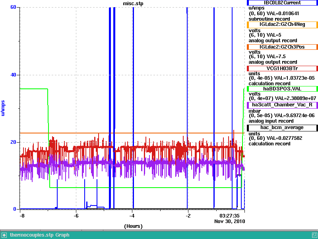Image resolution: width=318 pixels, height=239 pixels.
Task: Click the VAL=0.010641 readout
Action: [283, 14]
